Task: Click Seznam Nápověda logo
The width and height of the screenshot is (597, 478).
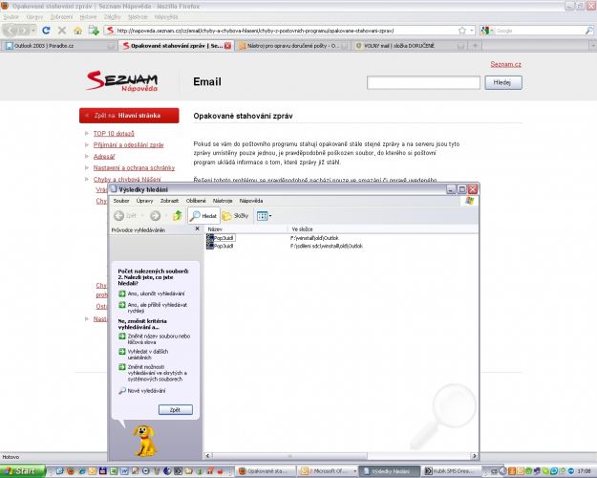Action: [122, 81]
